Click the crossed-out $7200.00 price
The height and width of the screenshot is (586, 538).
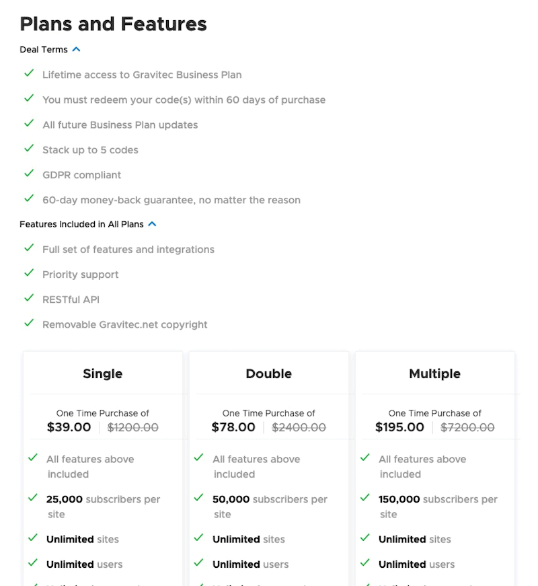point(467,427)
